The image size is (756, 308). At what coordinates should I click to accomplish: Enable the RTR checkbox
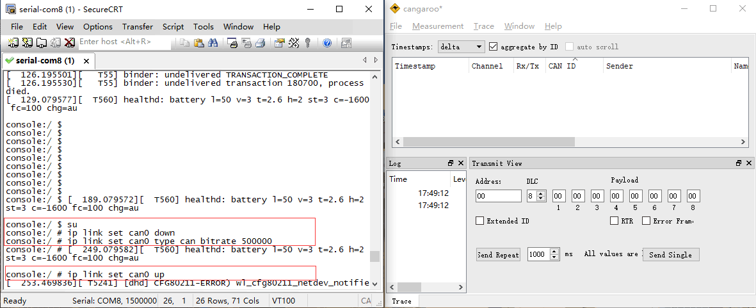615,221
